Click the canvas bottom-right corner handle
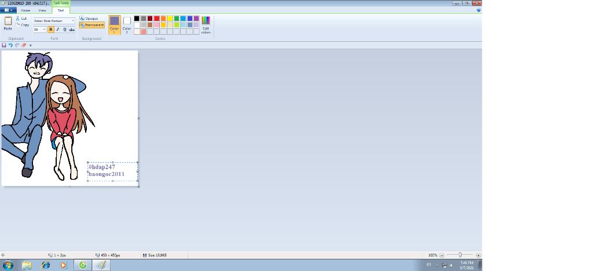This screenshot has height=271, width=593. point(139,186)
